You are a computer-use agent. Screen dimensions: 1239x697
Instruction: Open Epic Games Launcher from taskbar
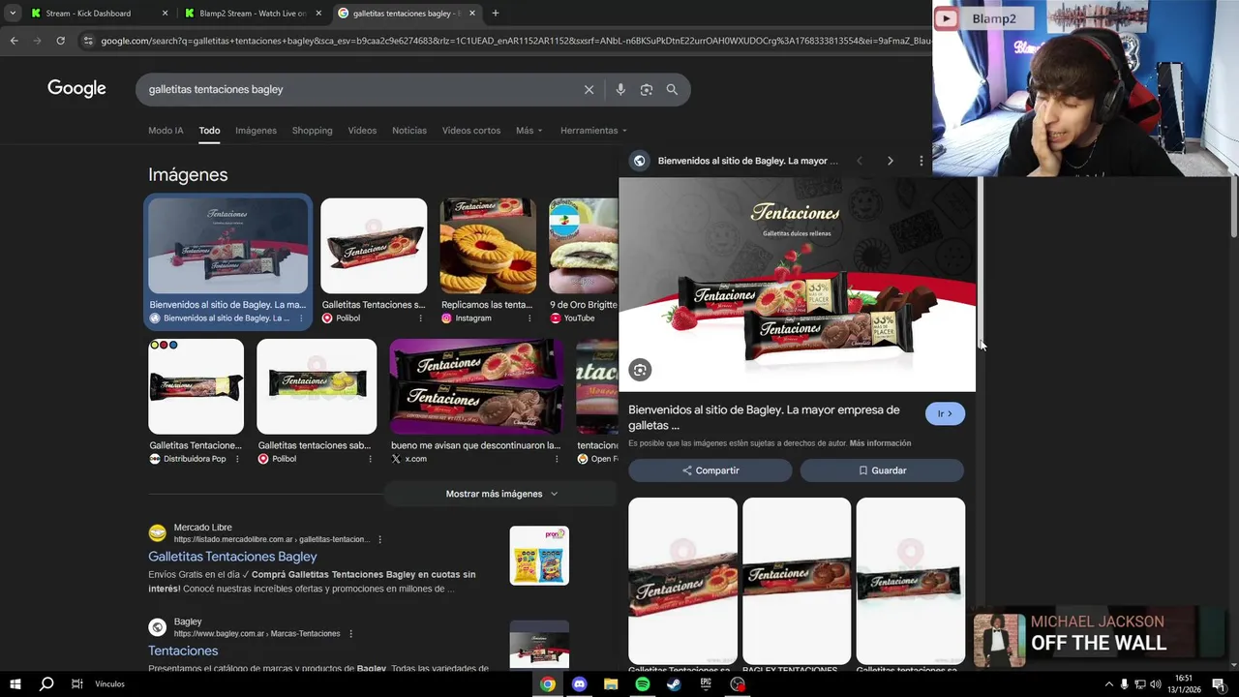tap(706, 683)
